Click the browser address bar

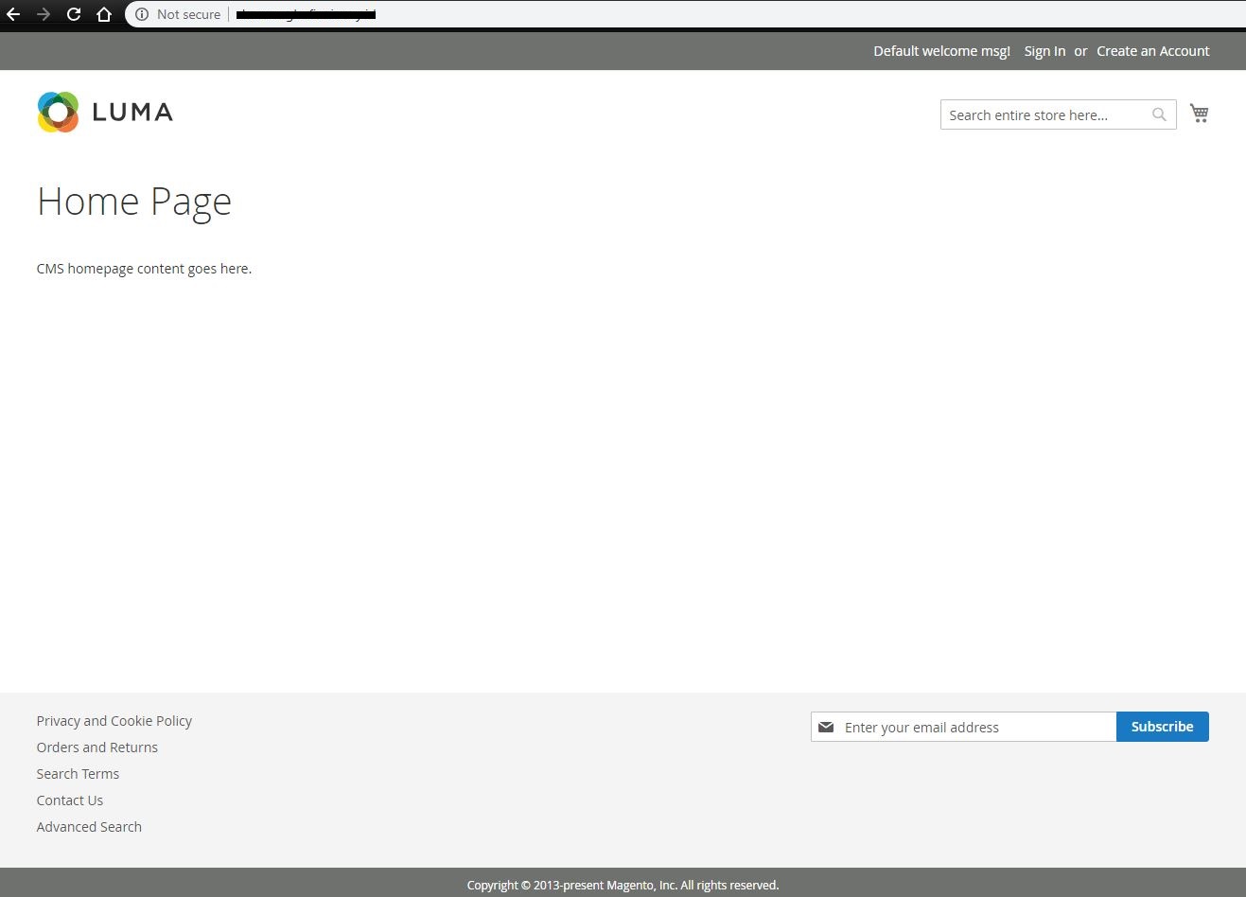pos(662,14)
